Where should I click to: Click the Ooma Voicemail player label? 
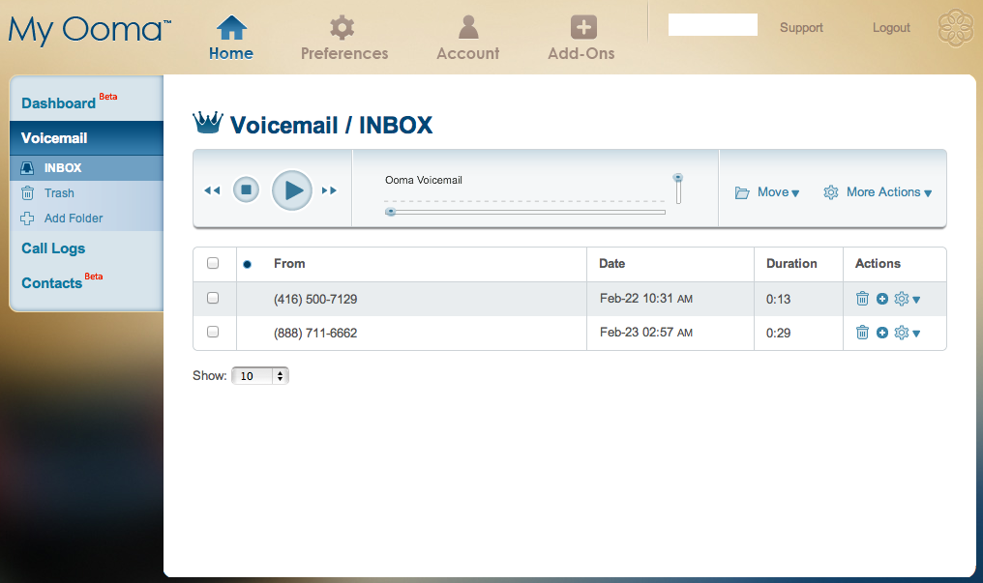click(423, 180)
